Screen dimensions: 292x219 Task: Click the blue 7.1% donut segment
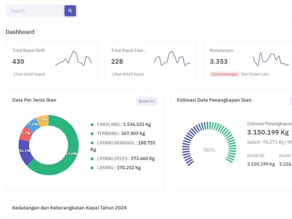33,124
